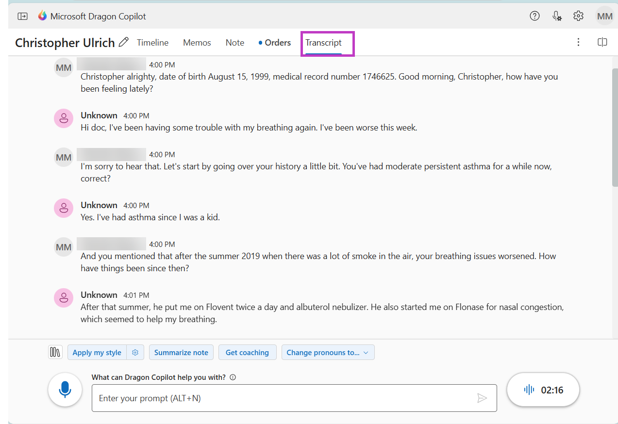Open Apply my style configuration gear
The image size is (618, 424).
pyautogui.click(x=135, y=352)
